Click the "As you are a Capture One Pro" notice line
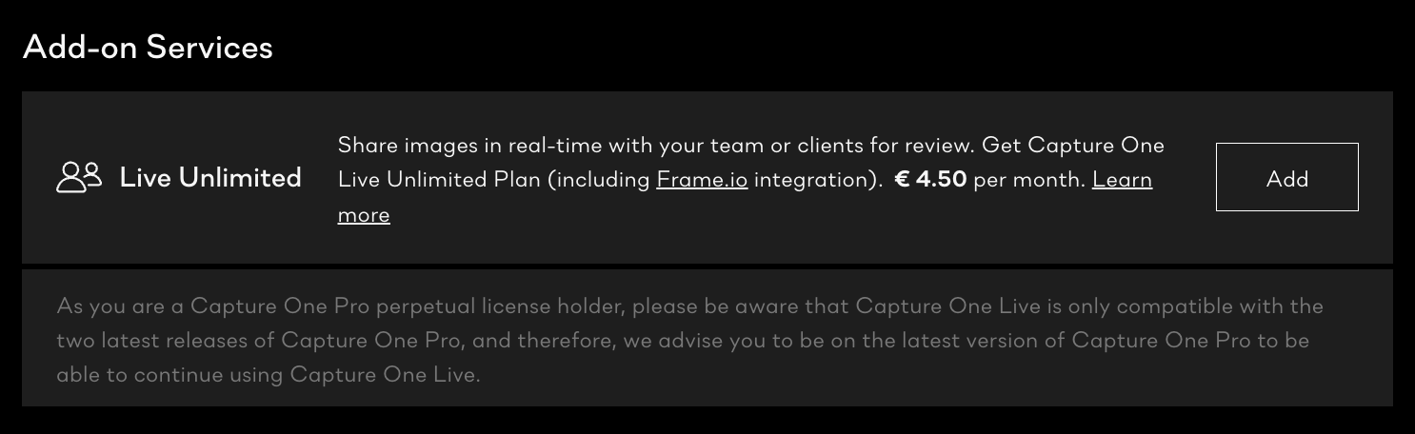The height and width of the screenshot is (434, 1415). 690,306
